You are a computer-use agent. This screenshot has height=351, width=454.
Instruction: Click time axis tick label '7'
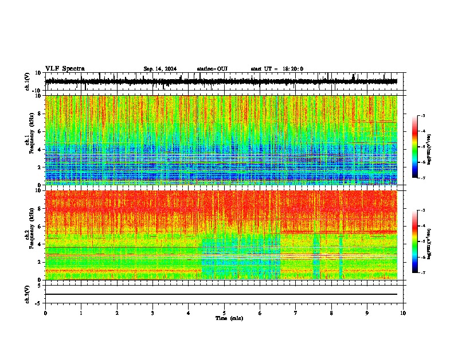click(296, 313)
